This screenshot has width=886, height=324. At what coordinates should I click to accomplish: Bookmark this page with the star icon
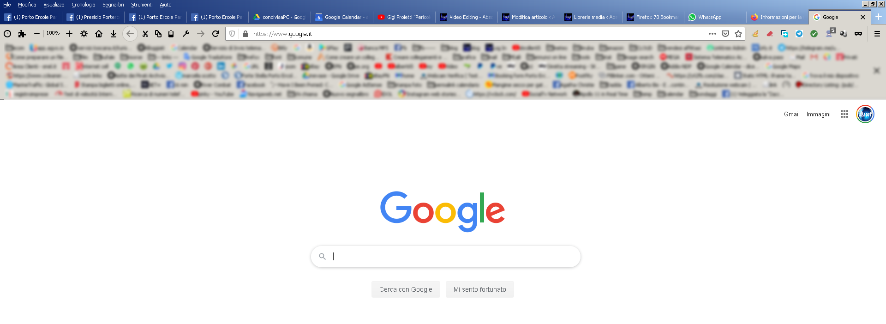click(738, 34)
